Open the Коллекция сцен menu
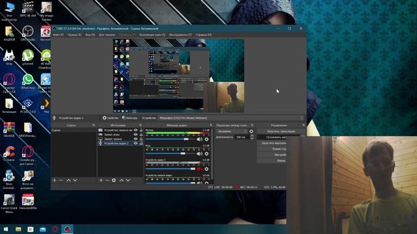417x234 pixels. click(152, 34)
